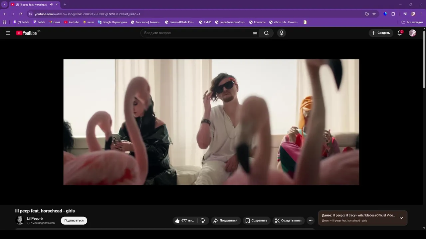The width and height of the screenshot is (426, 239).
Task: View site information icon in address bar
Action: (30, 14)
